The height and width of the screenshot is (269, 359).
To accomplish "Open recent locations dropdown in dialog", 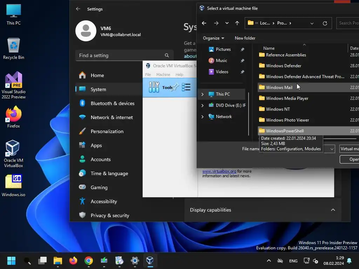I will click(227, 23).
